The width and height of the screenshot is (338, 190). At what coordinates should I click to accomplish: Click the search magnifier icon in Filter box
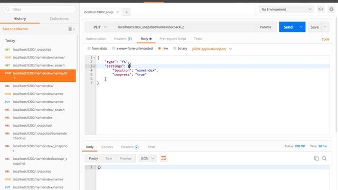click(8, 9)
